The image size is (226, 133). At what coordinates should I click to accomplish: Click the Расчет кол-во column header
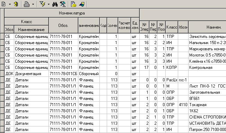(x=124, y=25)
